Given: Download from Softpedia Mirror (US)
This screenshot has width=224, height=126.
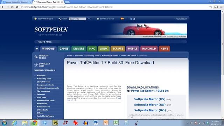Looking at the screenshot, I should tap(150, 99).
